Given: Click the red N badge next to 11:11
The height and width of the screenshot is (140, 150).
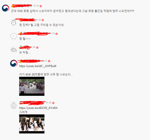Looking at the screenshot, I should coord(41,6).
